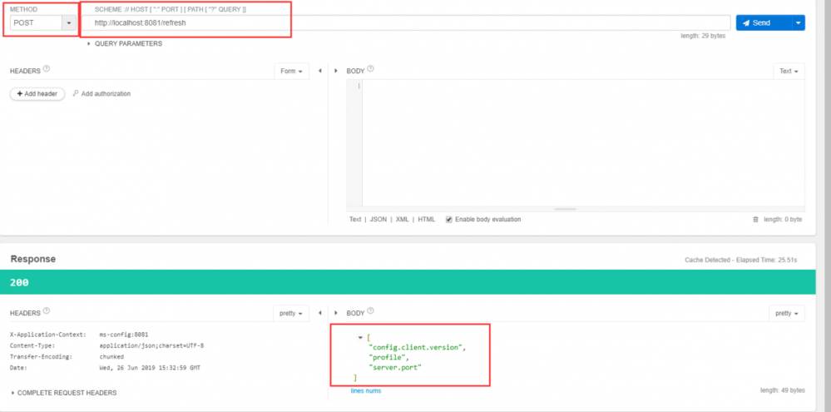The width and height of the screenshot is (831, 412).
Task: Open the Text dropdown for request body
Action: point(789,71)
